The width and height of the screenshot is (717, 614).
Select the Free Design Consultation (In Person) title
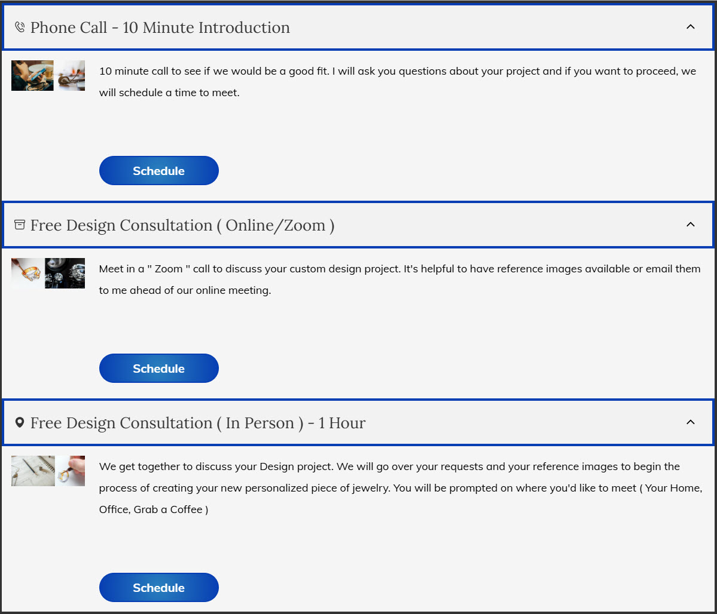click(x=197, y=423)
